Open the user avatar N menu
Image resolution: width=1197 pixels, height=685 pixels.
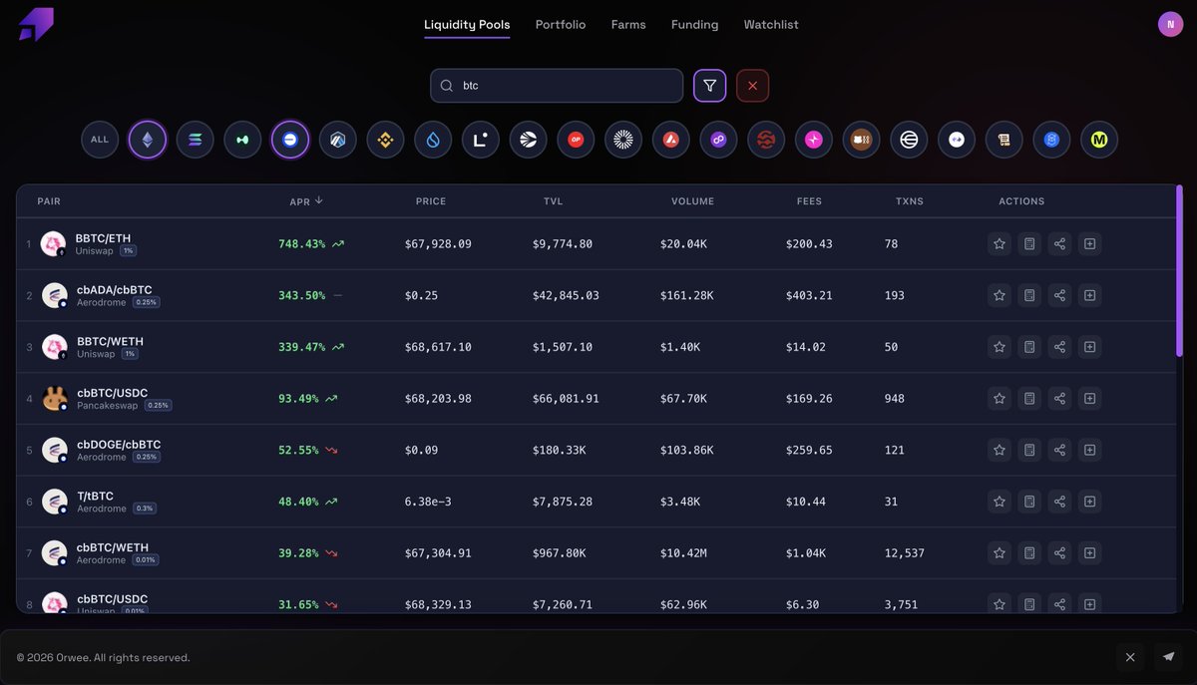[1170, 24]
